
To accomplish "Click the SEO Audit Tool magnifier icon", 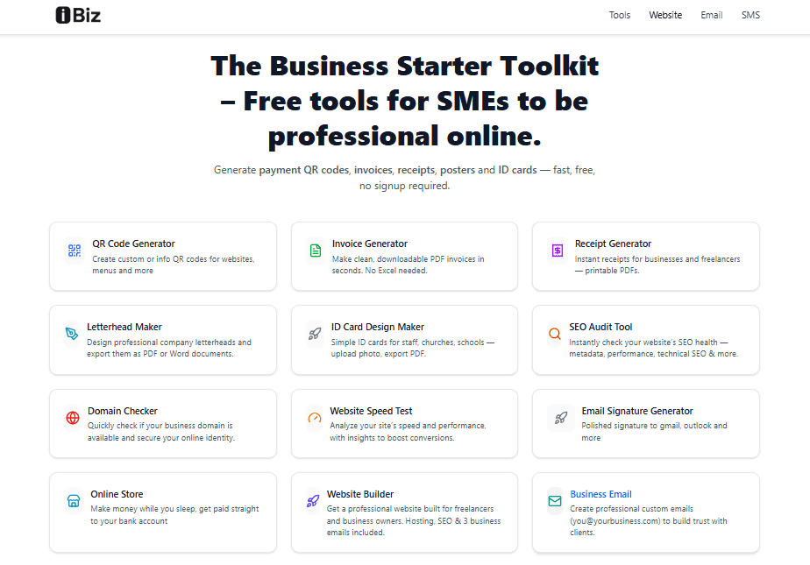I will tap(555, 334).
